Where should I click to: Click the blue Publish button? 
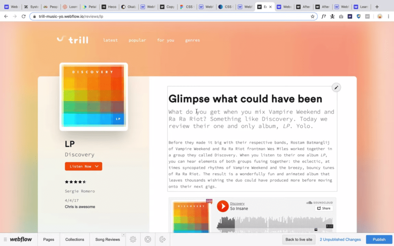pos(379,239)
